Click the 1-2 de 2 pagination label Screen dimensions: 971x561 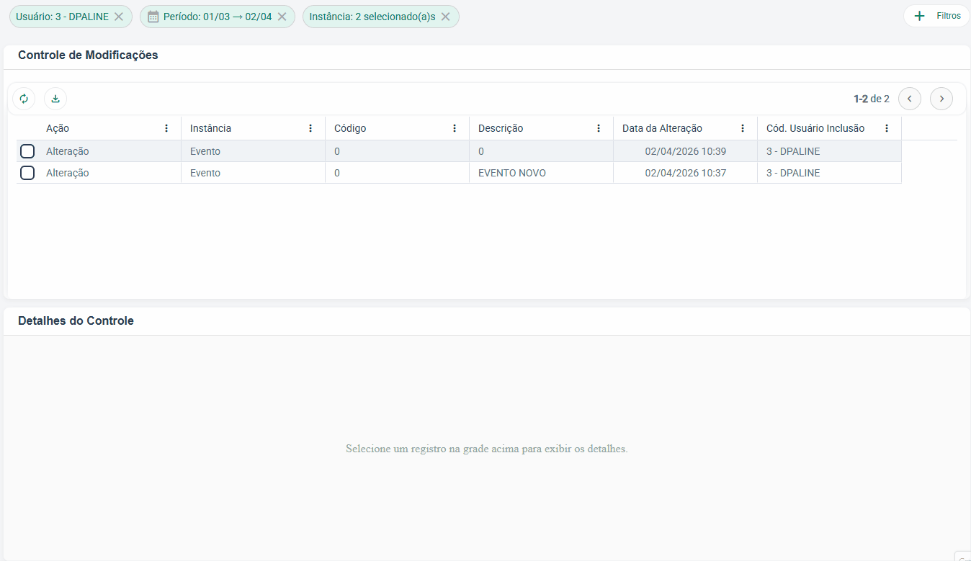(872, 99)
